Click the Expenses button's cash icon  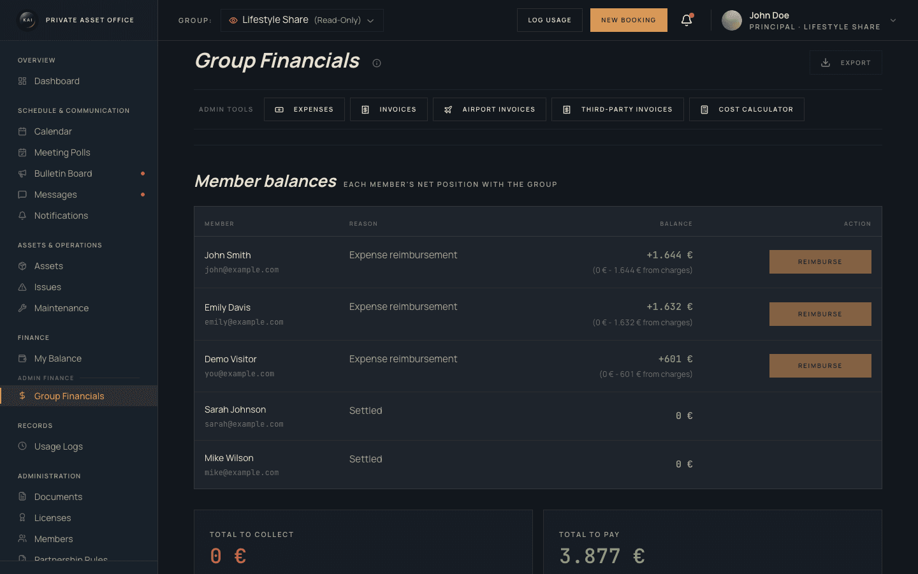(279, 110)
